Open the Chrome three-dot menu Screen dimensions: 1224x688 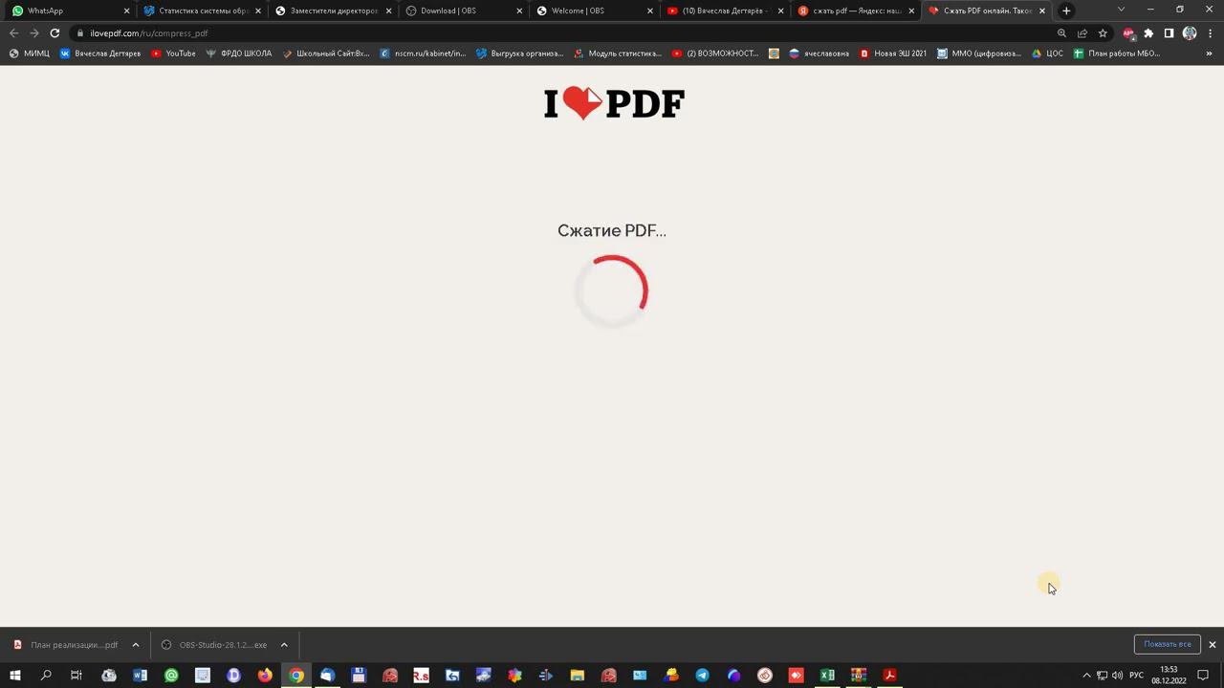(x=1211, y=33)
